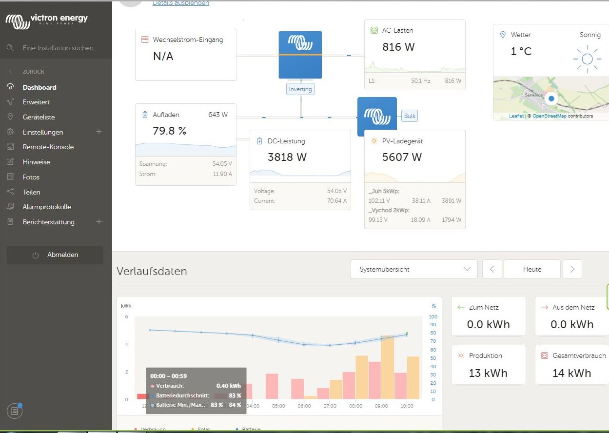Click the sunny weather icon
This screenshot has height=433, width=609.
click(587, 59)
